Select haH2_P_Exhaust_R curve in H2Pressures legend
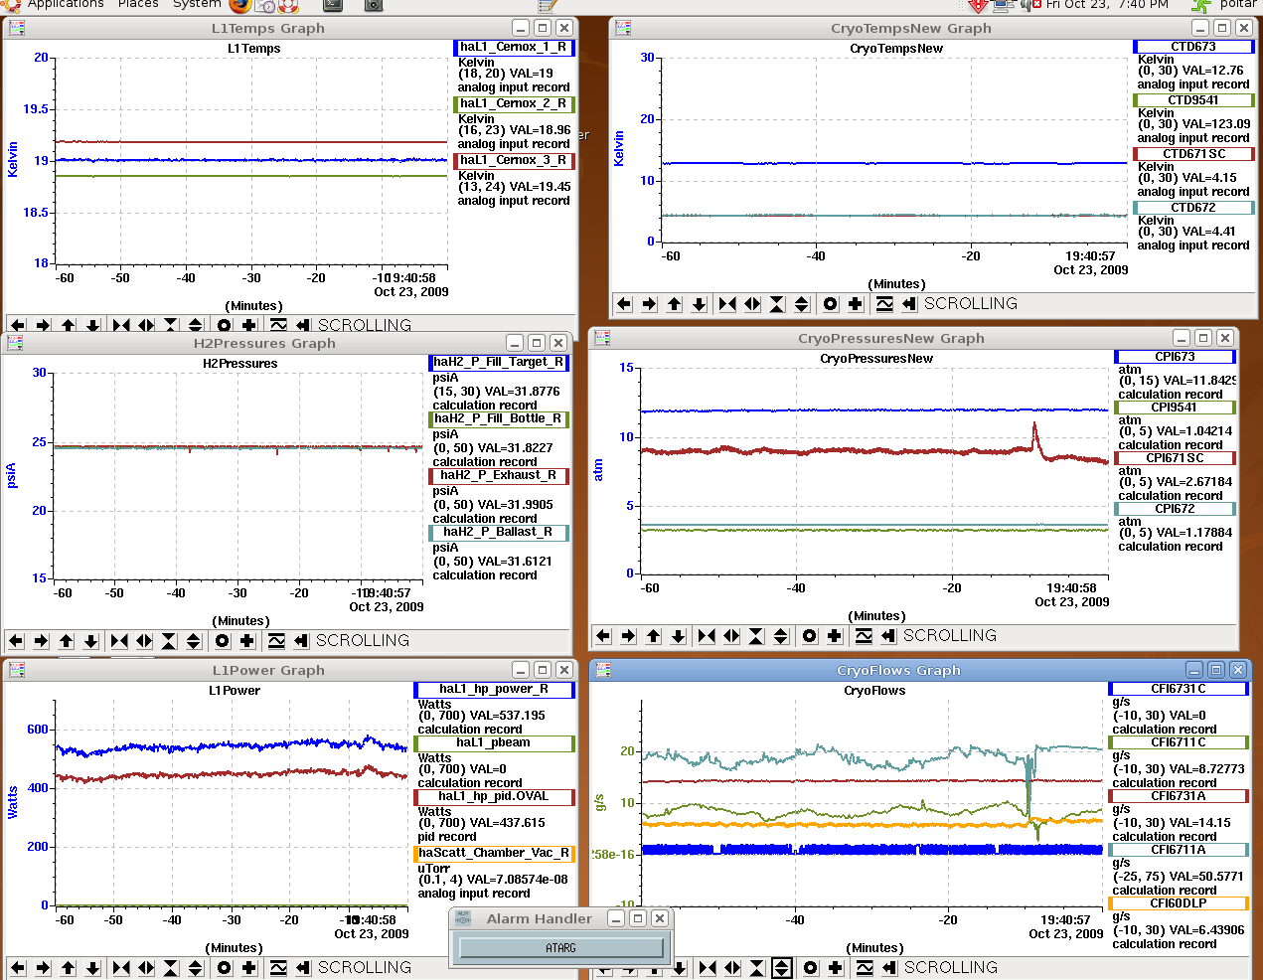Screen dimensions: 1263x980 [499, 475]
